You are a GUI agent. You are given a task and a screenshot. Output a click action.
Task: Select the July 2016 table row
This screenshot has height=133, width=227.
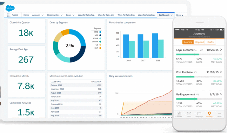[76, 100]
